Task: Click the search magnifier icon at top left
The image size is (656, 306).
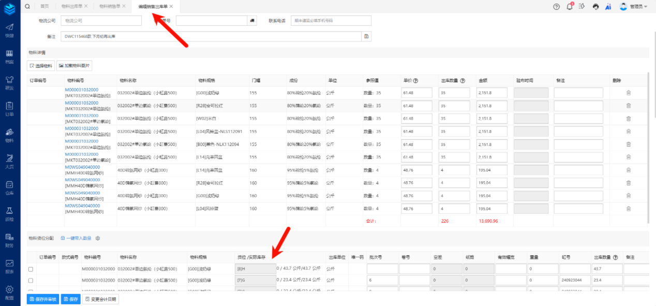Action: pos(27,6)
